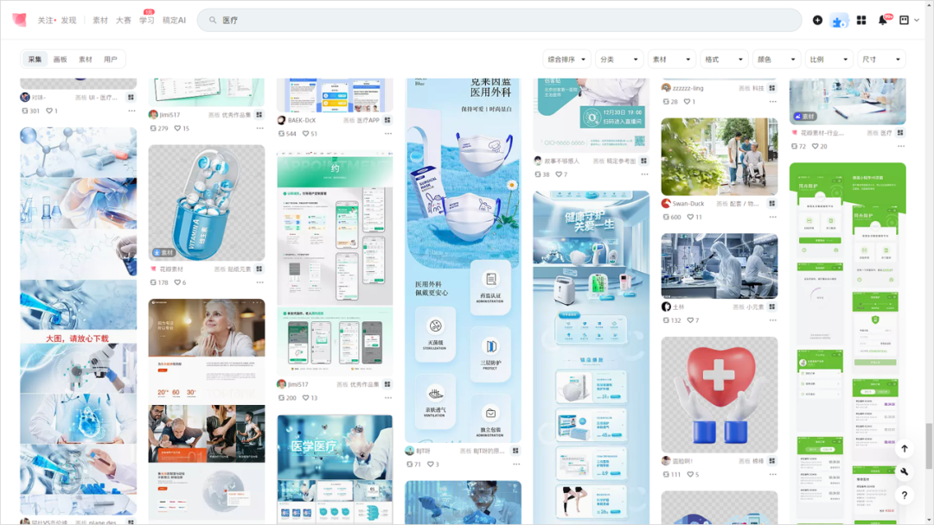Expand the user menu chevron in header
The width and height of the screenshot is (934, 525).
point(917,20)
